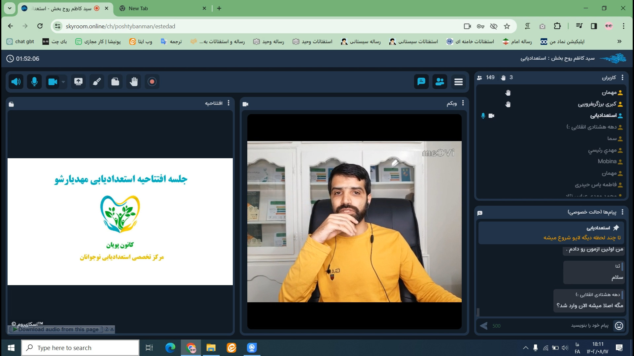Turn off the webcam camera icon
Image resolution: width=634 pixels, height=356 pixels.
tap(53, 81)
